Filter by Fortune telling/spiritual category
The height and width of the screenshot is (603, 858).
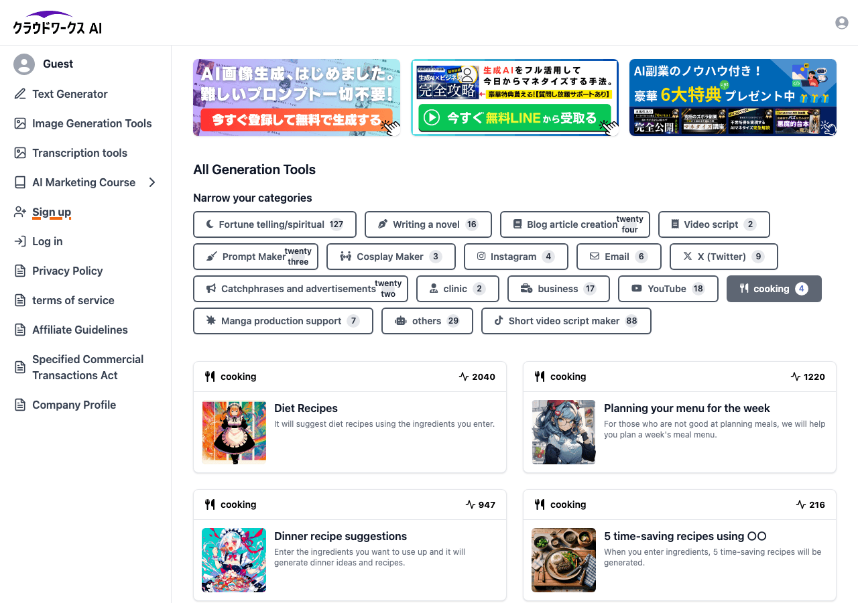point(275,224)
